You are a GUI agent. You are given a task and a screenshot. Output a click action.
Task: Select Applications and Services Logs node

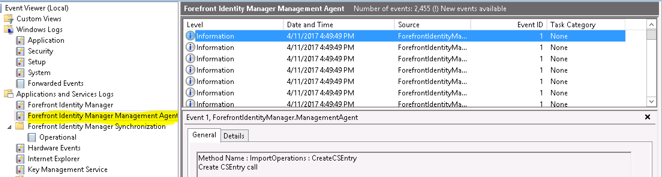pyautogui.click(x=65, y=94)
